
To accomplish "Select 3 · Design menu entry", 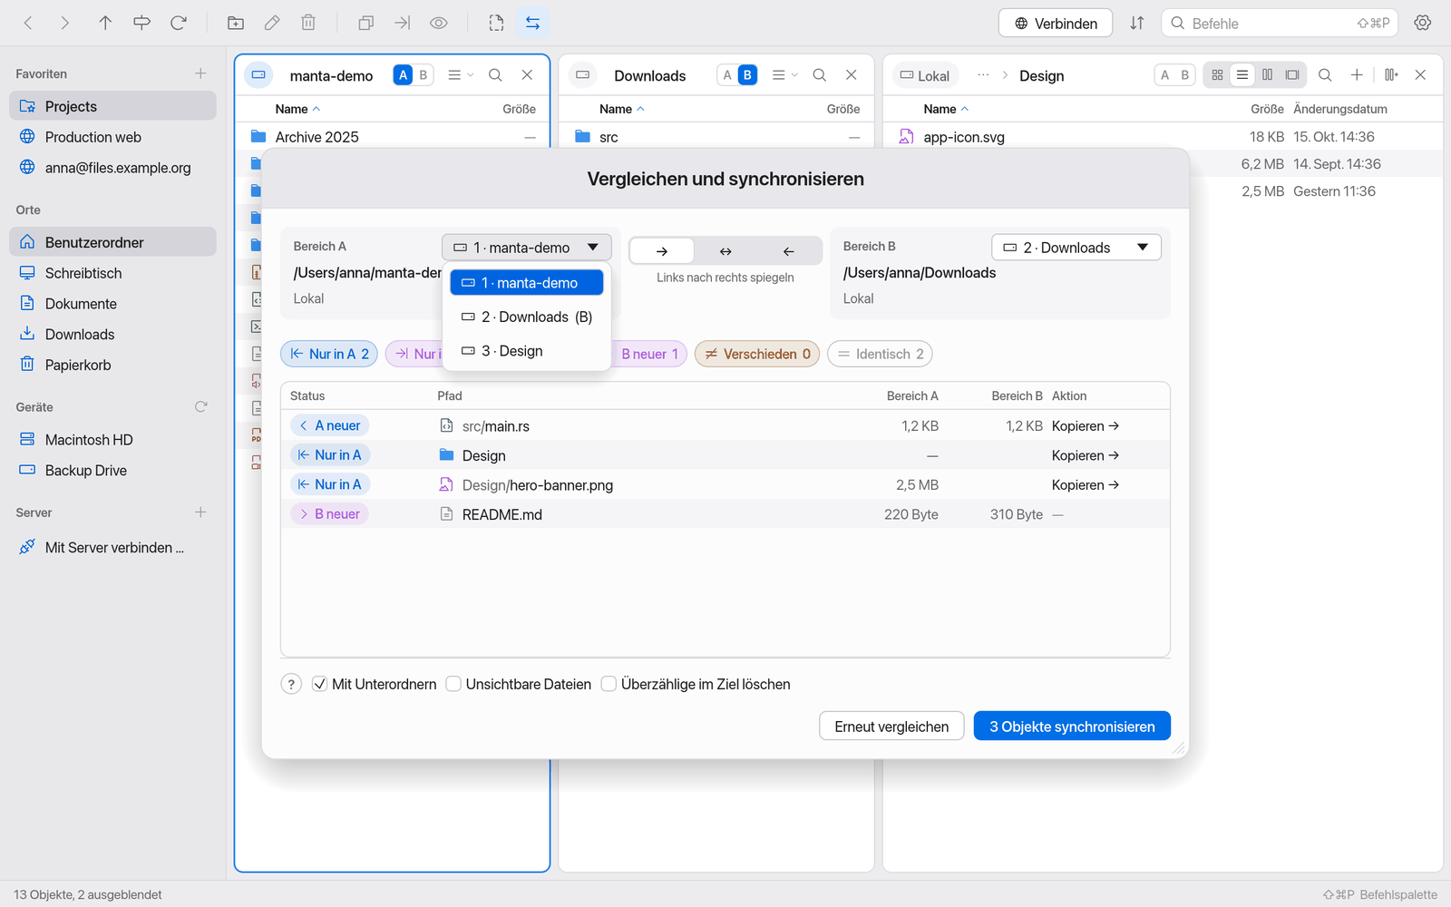I will tap(527, 351).
